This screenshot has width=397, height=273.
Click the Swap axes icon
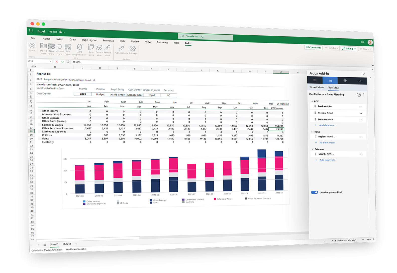point(91,50)
